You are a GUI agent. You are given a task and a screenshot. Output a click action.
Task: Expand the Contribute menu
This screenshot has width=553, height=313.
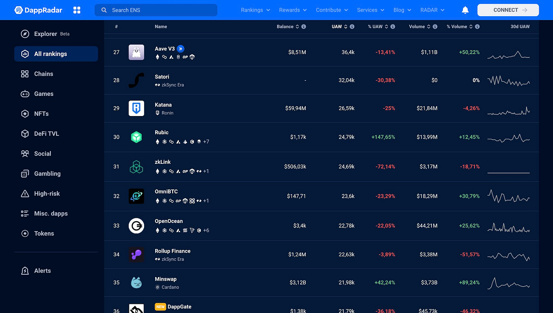(x=332, y=10)
